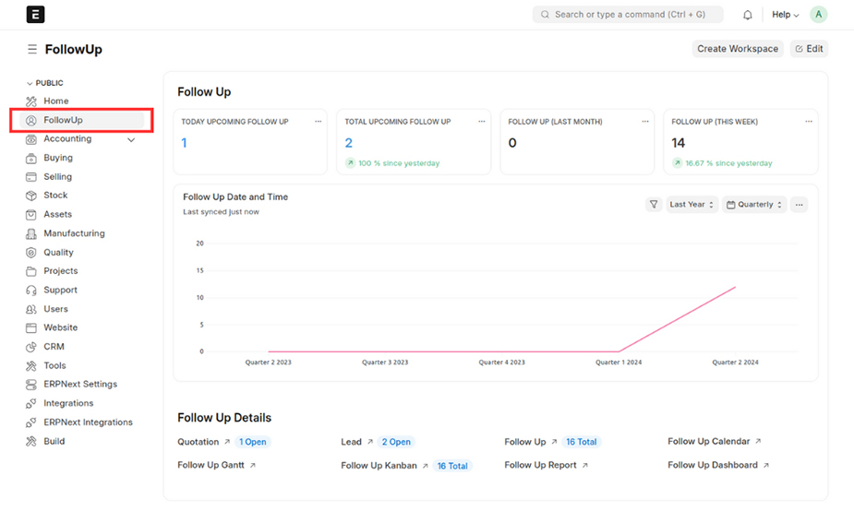Click the notification bell icon

[748, 15]
